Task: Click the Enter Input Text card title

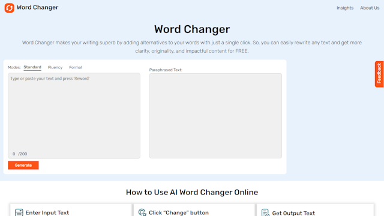Action: [x=47, y=212]
